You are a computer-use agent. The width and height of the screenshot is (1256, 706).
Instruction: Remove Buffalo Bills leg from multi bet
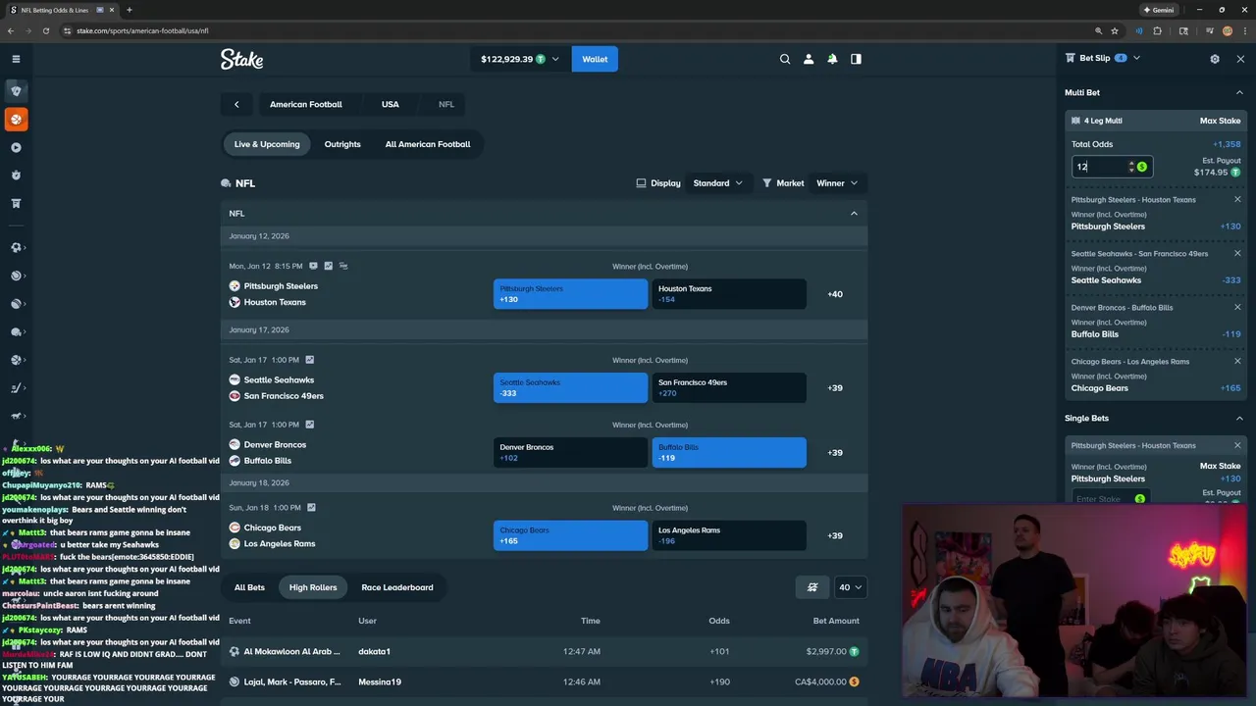[1237, 308]
